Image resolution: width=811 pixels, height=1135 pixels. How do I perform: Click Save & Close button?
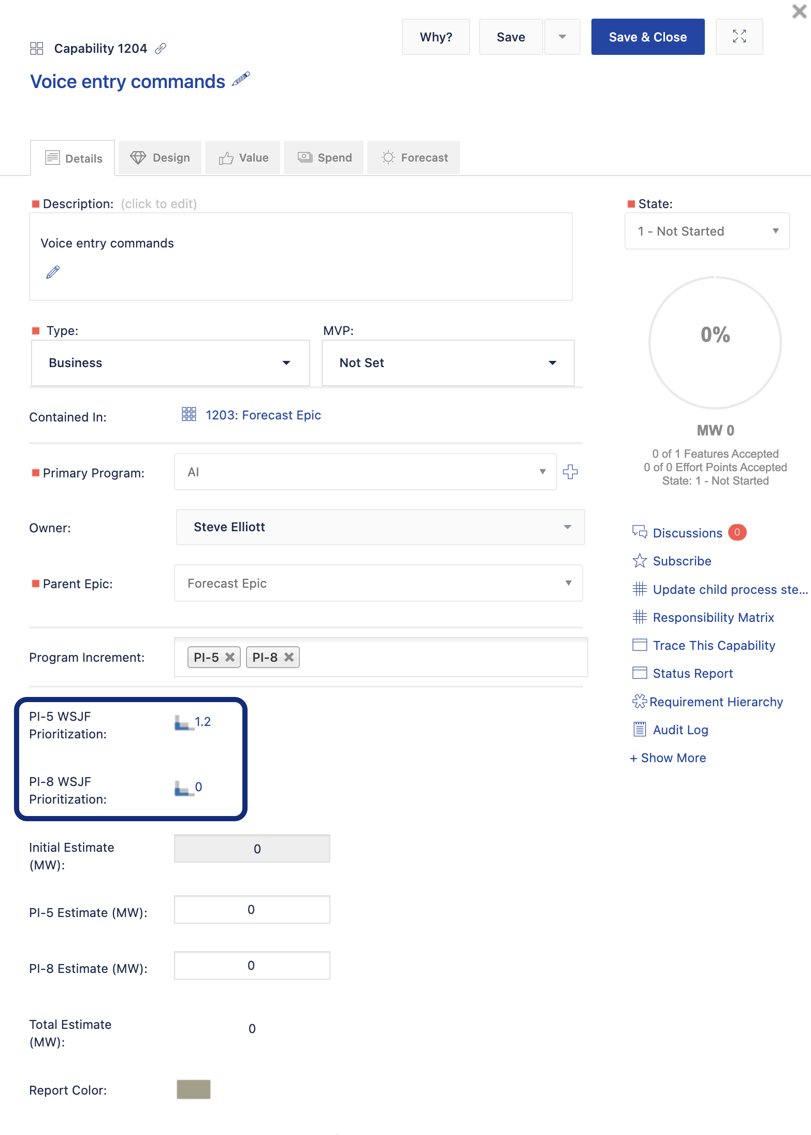point(648,37)
